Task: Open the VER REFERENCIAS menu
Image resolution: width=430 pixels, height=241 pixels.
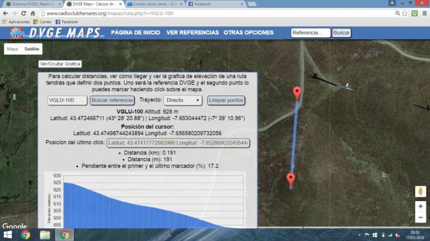Action: coord(192,33)
